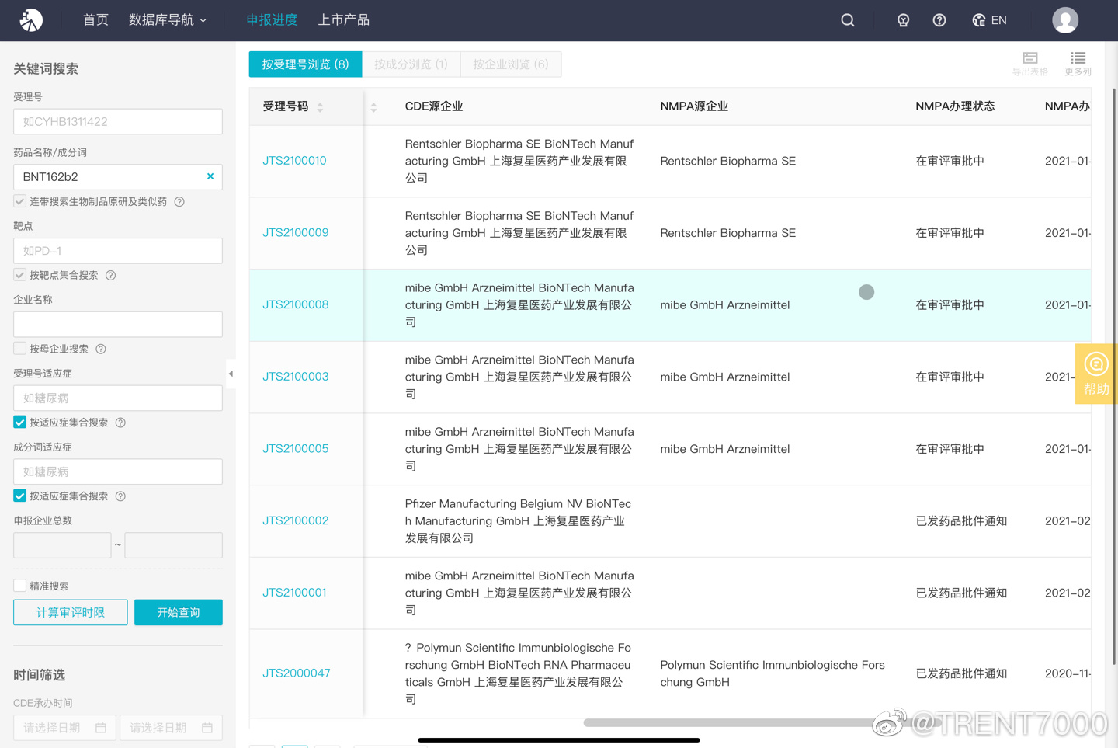The height and width of the screenshot is (748, 1118).
Task: Open record JTS2100005
Action: click(295, 449)
